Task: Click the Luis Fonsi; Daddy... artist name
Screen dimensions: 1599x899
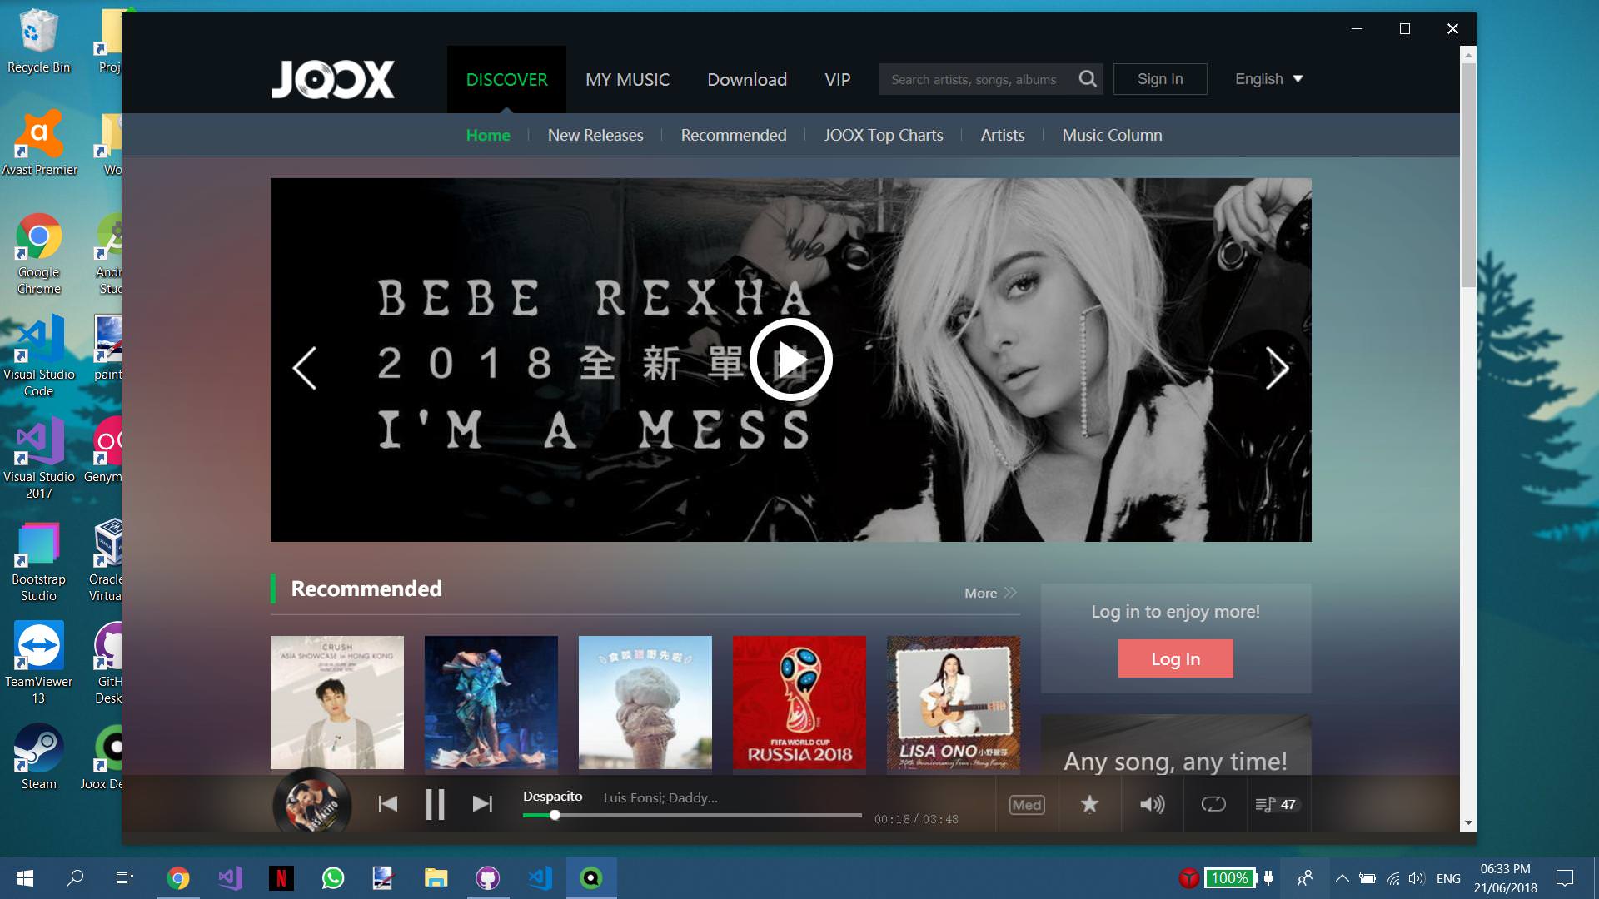Action: pos(660,797)
